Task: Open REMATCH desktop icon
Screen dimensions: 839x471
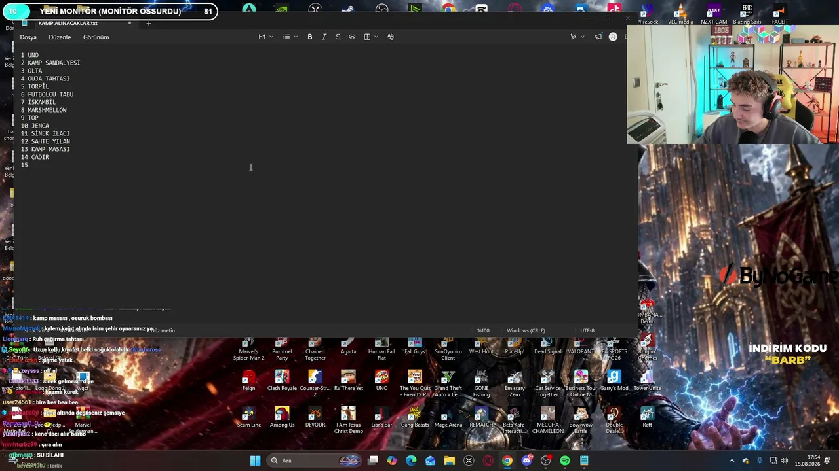Action: 481,417
